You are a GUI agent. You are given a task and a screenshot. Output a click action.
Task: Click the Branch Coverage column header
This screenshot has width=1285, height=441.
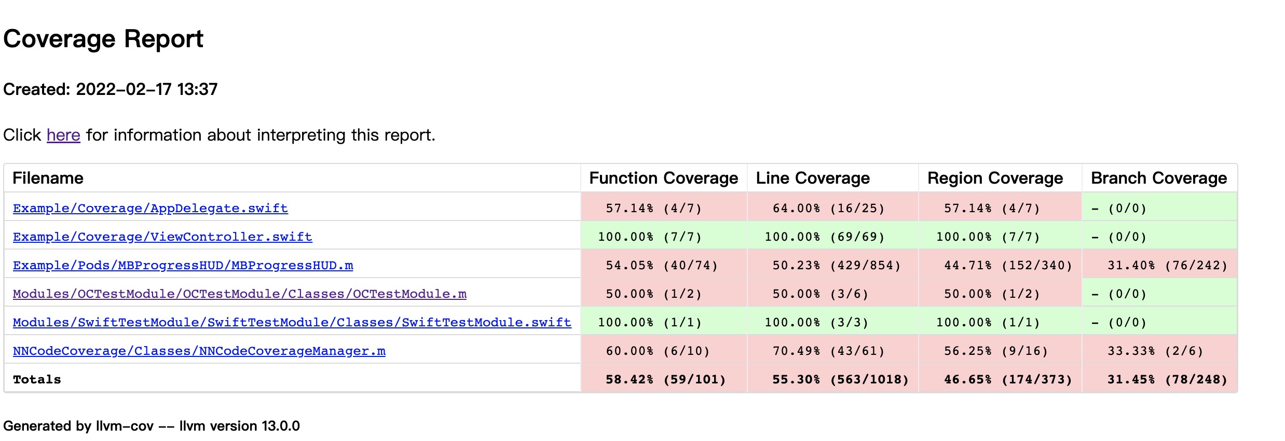1158,178
